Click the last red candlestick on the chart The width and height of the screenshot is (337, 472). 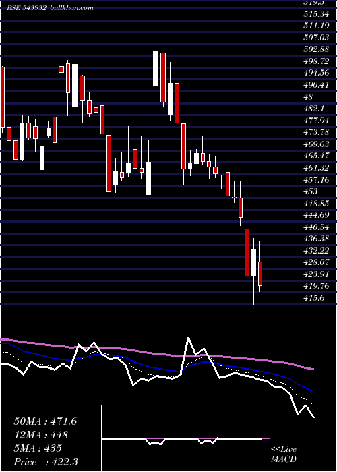pyautogui.click(x=260, y=274)
